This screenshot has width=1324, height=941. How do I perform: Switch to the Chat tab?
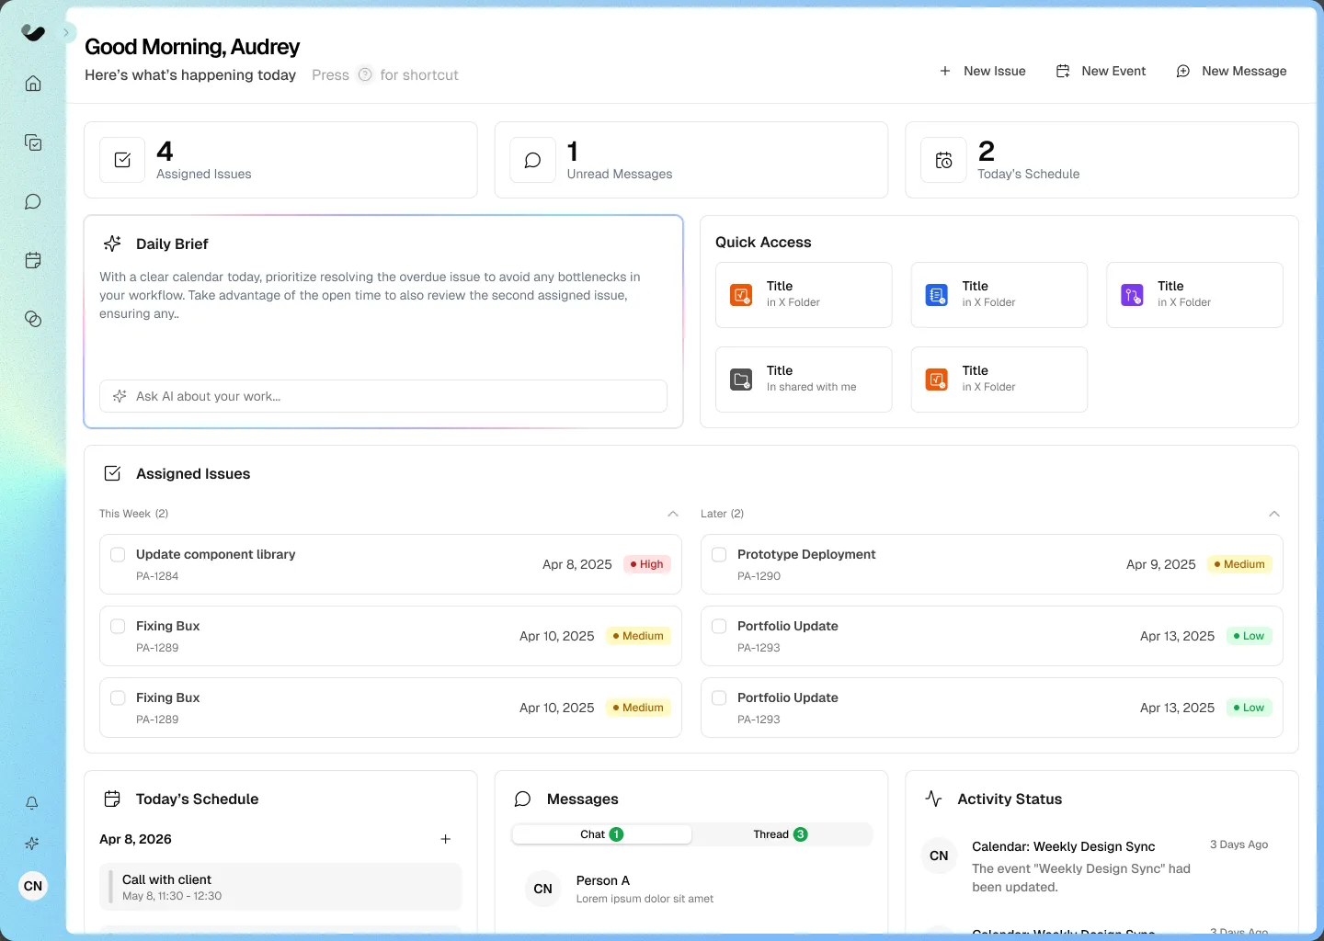pyautogui.click(x=602, y=834)
